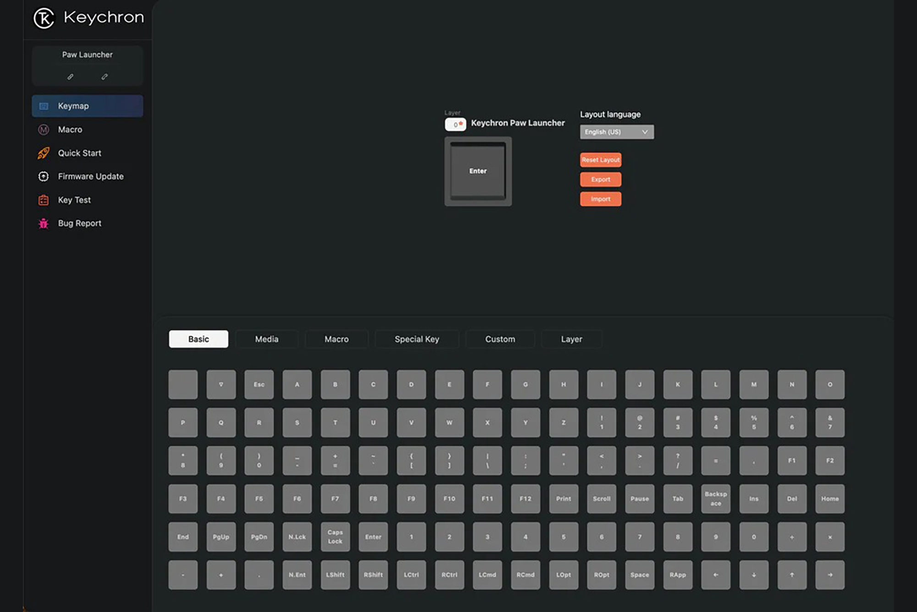
Task: Click right link icon under Paw Launcher
Action: pyautogui.click(x=105, y=77)
